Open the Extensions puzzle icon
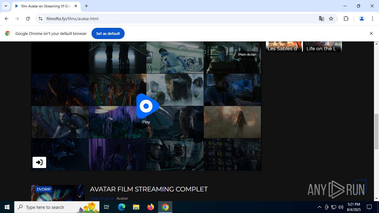 (x=346, y=19)
